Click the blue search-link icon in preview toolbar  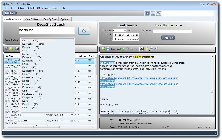(x=151, y=49)
